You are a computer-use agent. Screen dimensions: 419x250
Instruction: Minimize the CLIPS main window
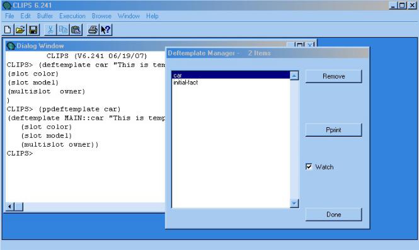pyautogui.click(x=393, y=5)
